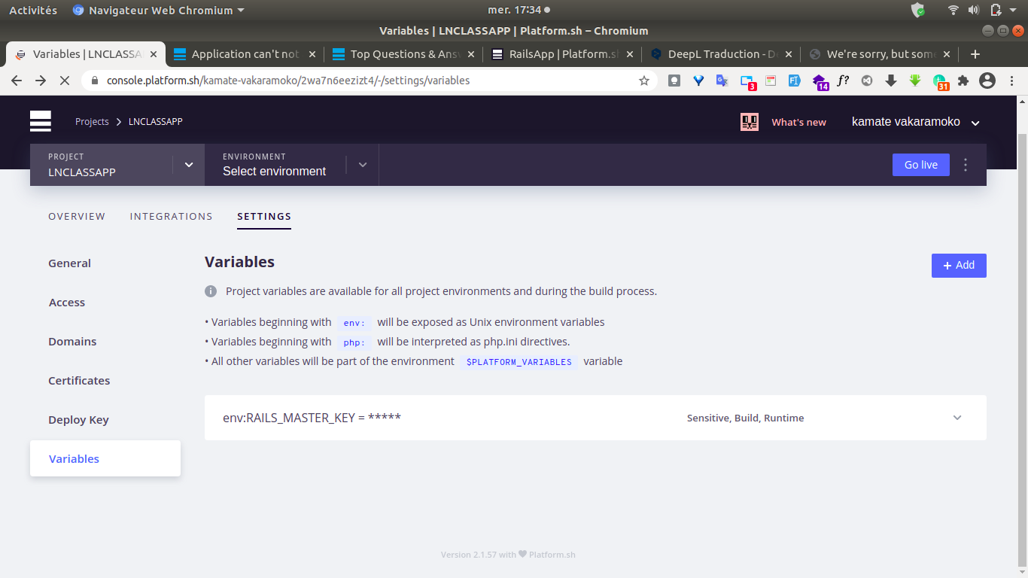Click the Add variable button
This screenshot has width=1028, height=578.
pos(958,266)
